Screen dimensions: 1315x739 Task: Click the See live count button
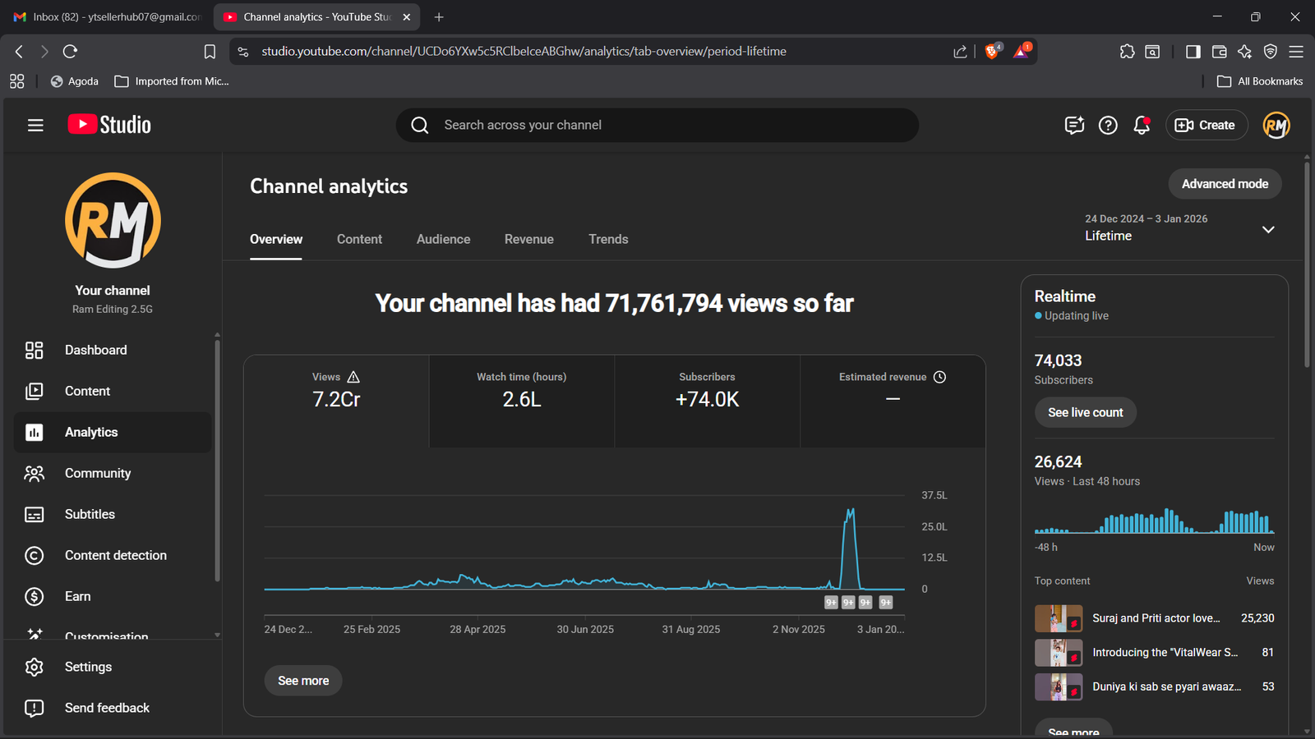(x=1085, y=412)
